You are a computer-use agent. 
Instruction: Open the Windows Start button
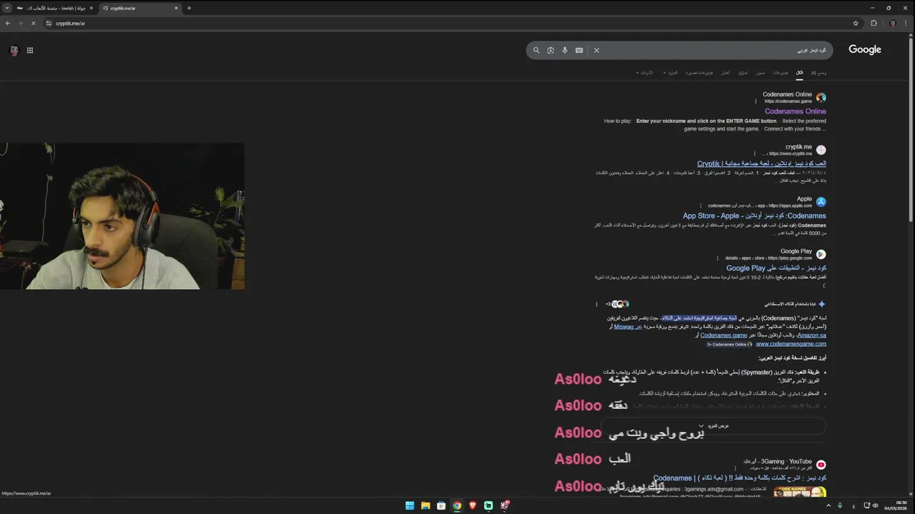(x=410, y=505)
